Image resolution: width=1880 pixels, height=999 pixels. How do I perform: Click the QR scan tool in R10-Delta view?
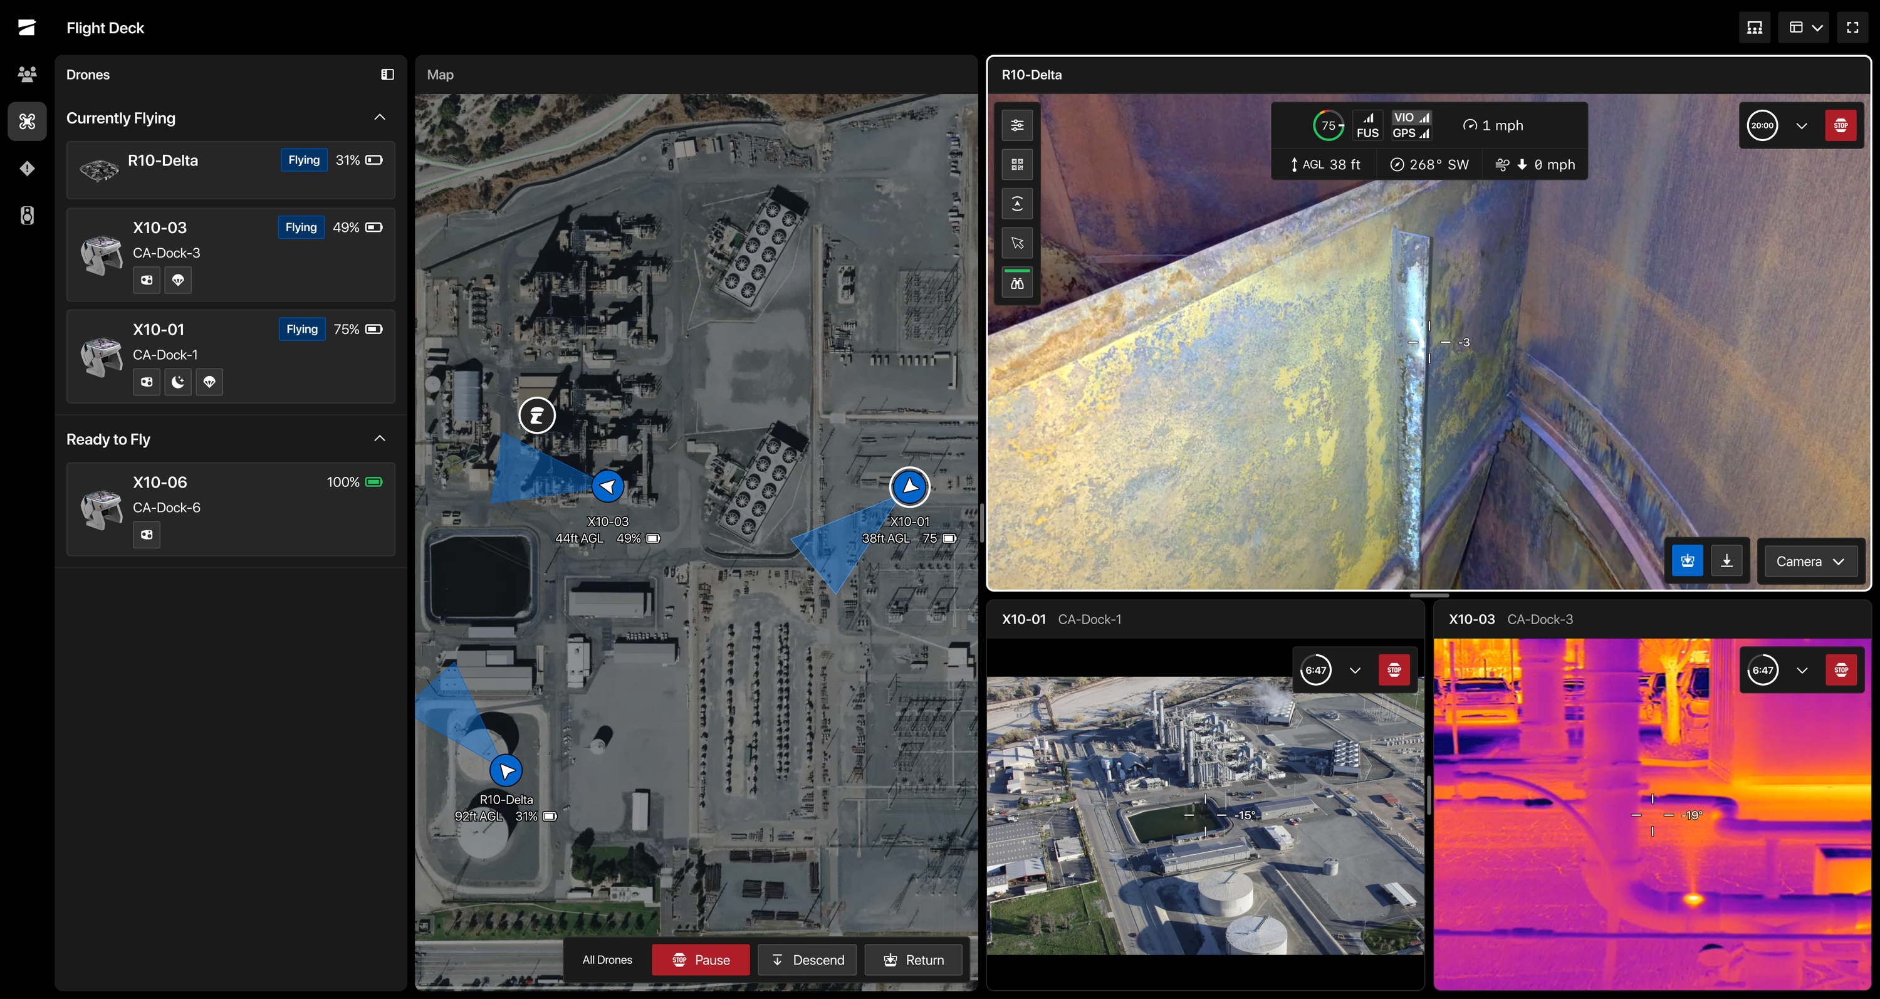pos(1017,165)
